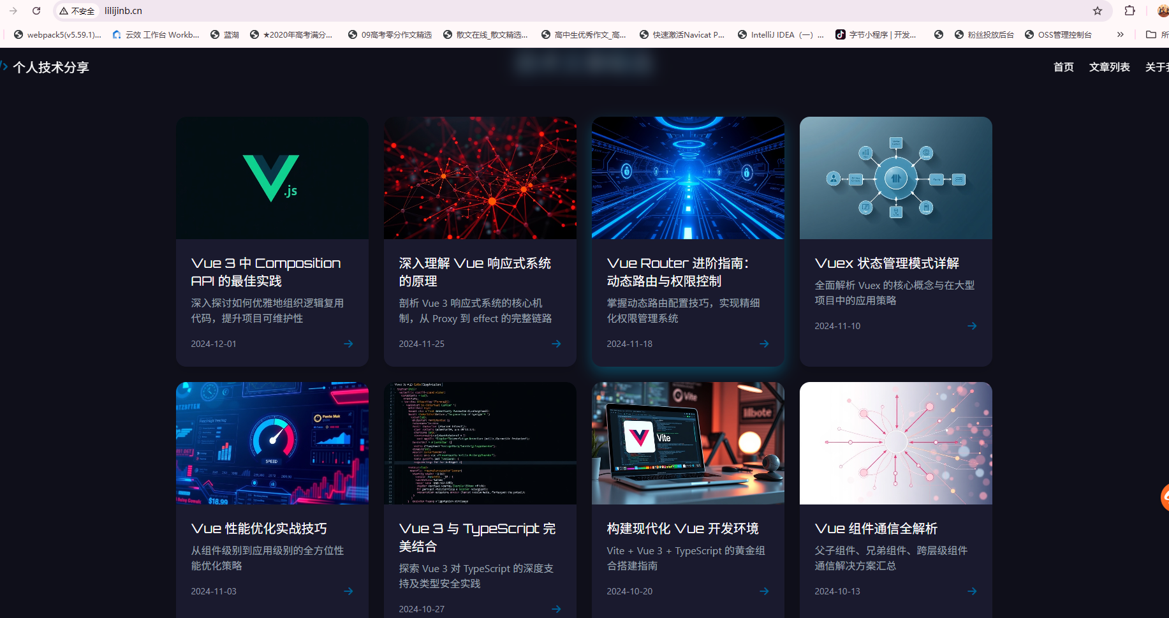This screenshot has height=618, width=1169.
Task: Open the Vue.js logo thumbnail card image
Action: click(272, 178)
